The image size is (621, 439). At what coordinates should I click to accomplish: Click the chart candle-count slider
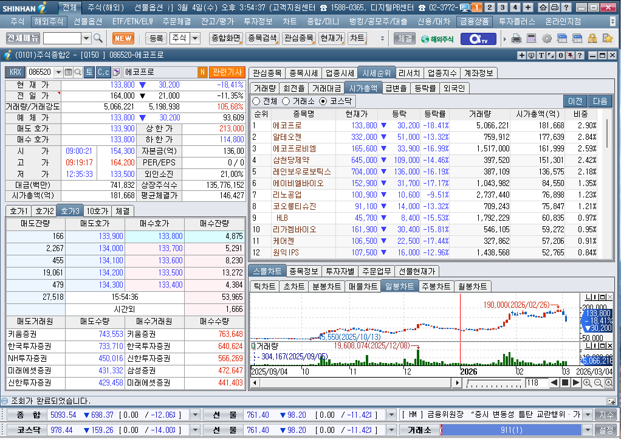[494, 382]
